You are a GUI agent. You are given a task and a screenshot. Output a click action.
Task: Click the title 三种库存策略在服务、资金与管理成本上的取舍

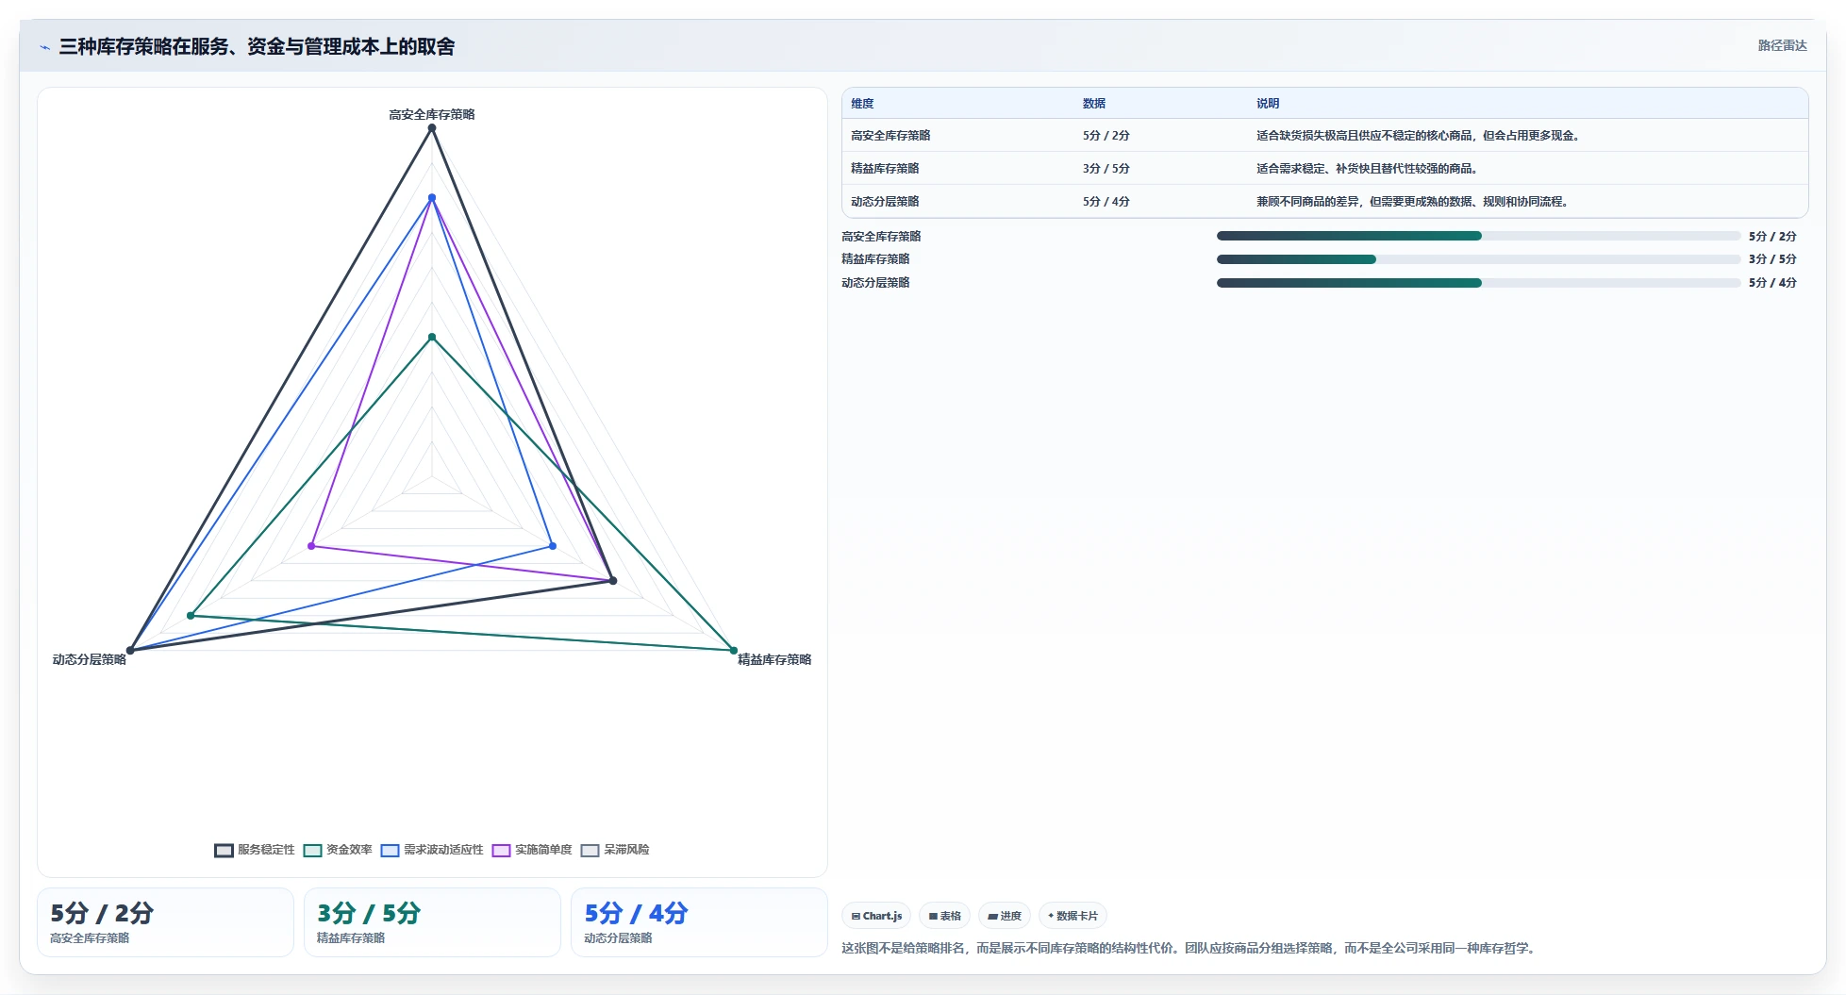tap(257, 46)
